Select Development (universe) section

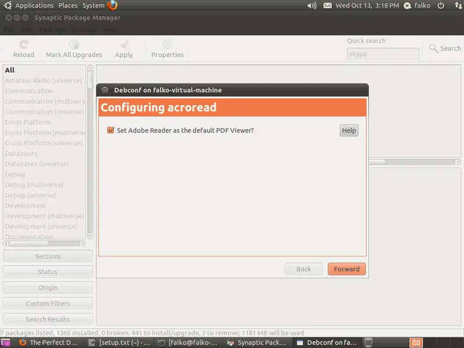coord(45,226)
